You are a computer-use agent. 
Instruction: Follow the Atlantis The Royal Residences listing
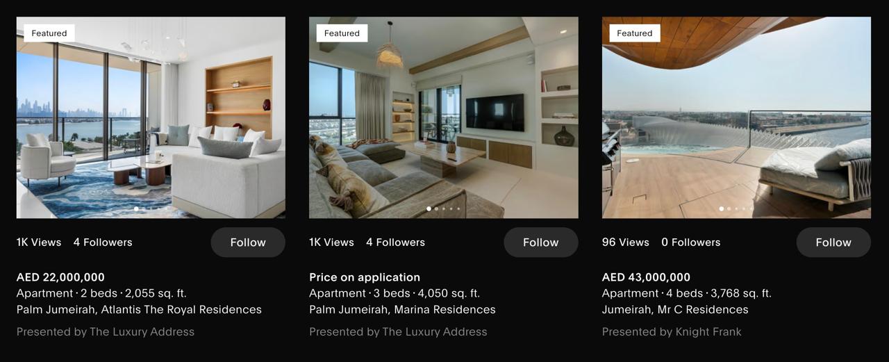pos(248,242)
